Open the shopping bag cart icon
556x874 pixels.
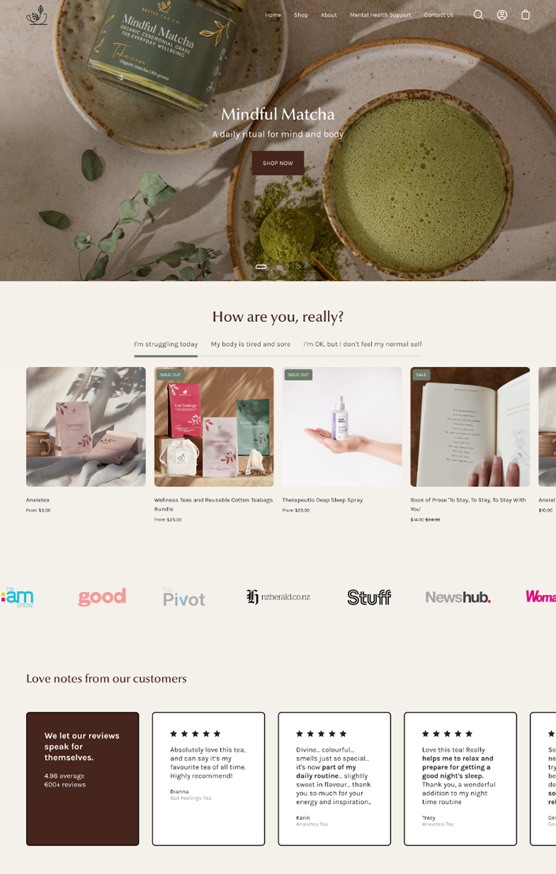525,15
